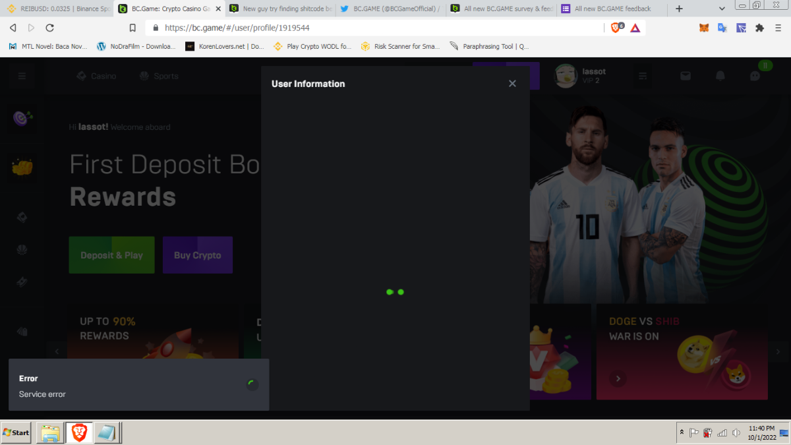Open the site notifications bell
This screenshot has height=445, width=791.
pos(720,76)
